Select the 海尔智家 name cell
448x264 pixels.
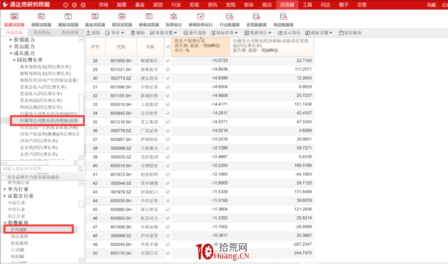coord(149,209)
